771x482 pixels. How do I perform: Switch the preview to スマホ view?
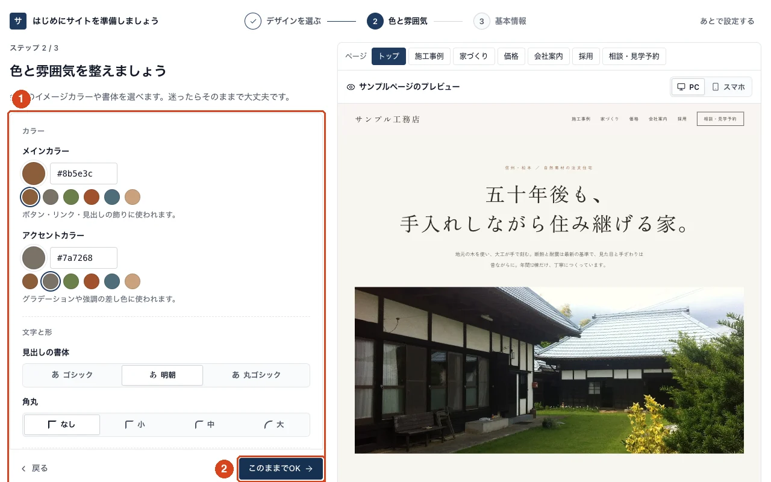click(x=728, y=87)
